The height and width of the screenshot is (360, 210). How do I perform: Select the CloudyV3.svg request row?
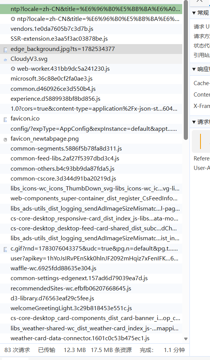coord(91,59)
